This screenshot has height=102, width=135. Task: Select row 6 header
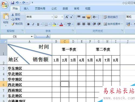point(4,84)
